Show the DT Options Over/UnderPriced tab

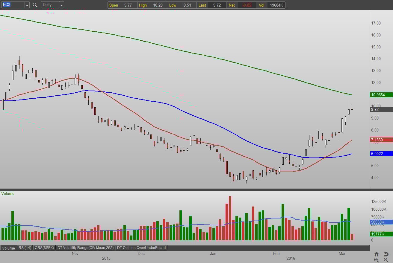click(141, 248)
